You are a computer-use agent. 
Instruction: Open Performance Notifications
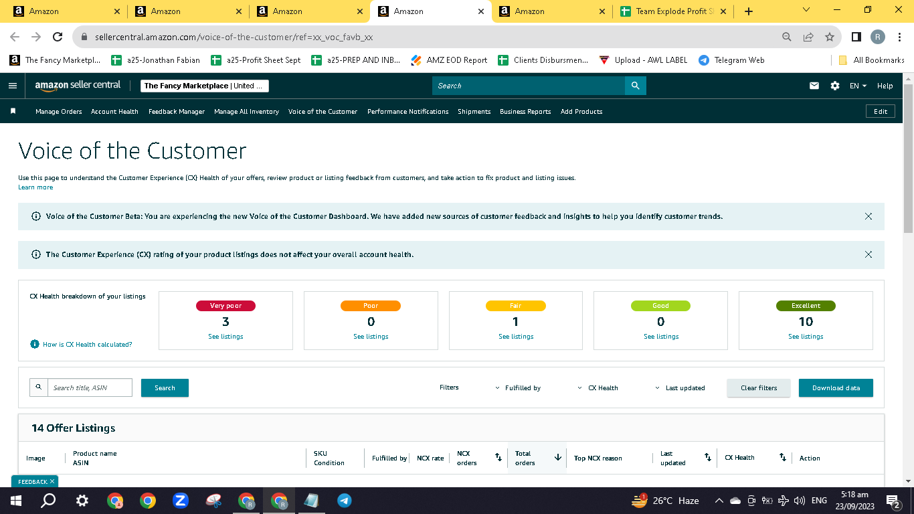[x=408, y=112]
